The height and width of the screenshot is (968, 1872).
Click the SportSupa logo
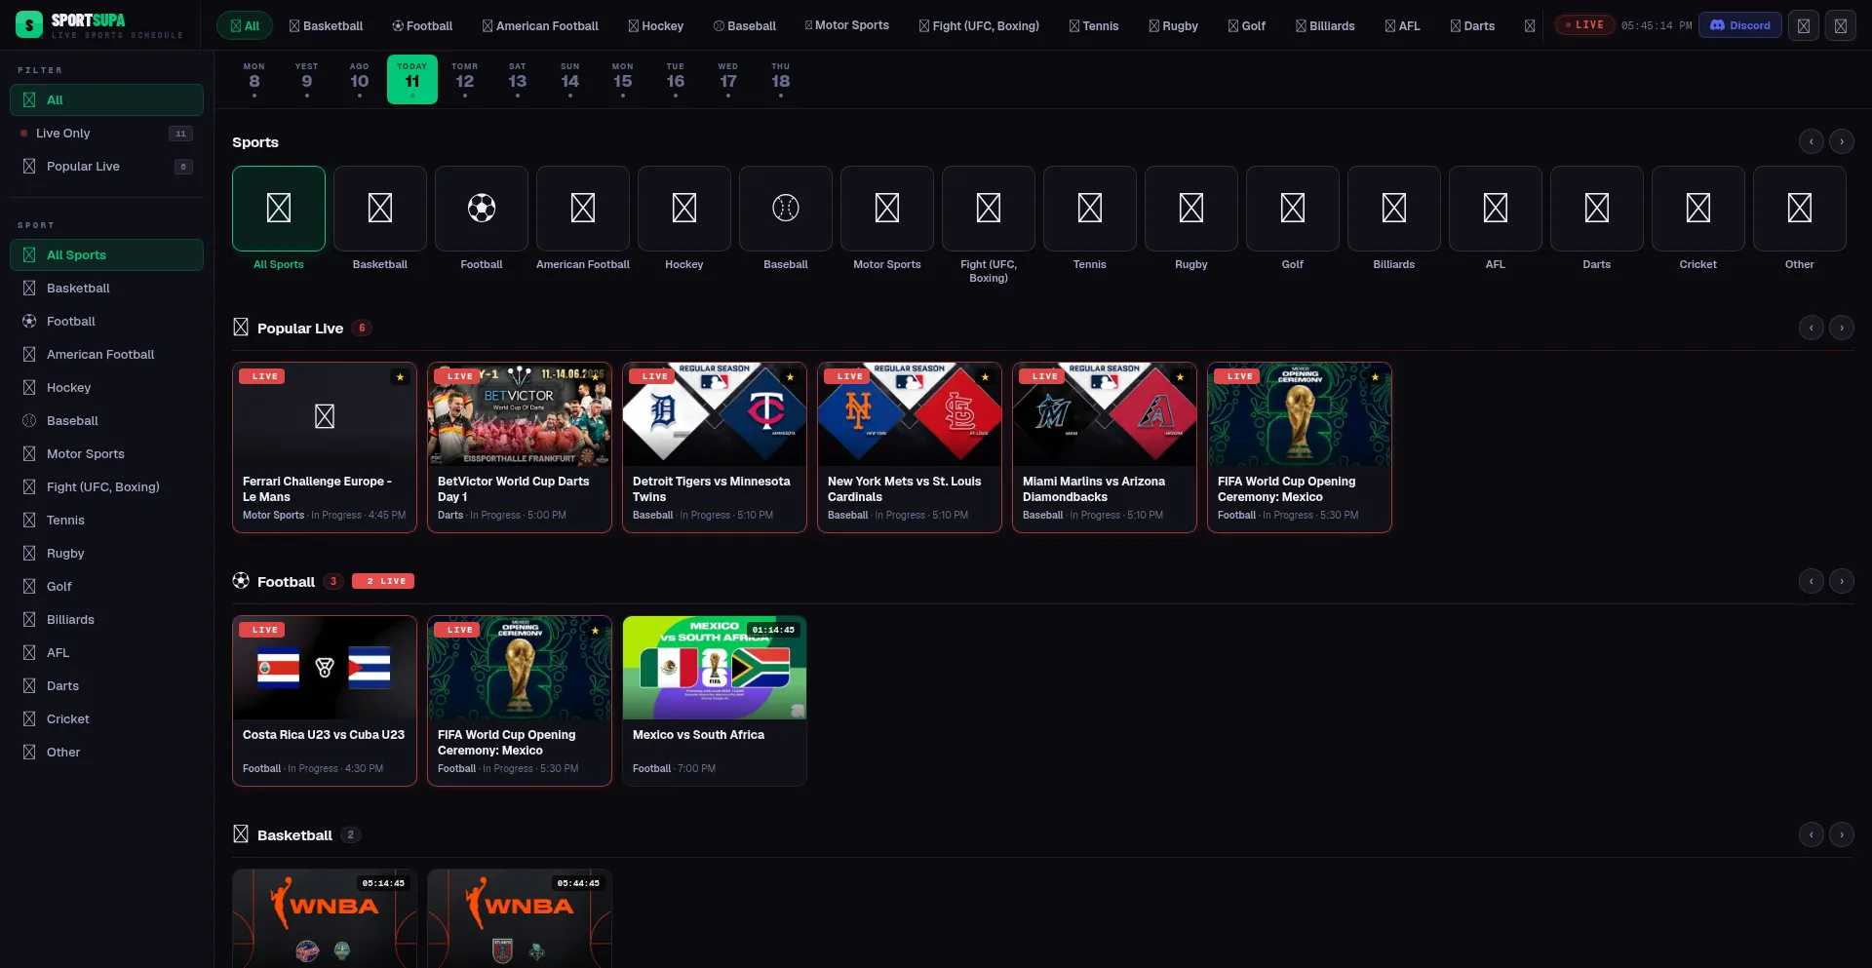click(x=99, y=25)
